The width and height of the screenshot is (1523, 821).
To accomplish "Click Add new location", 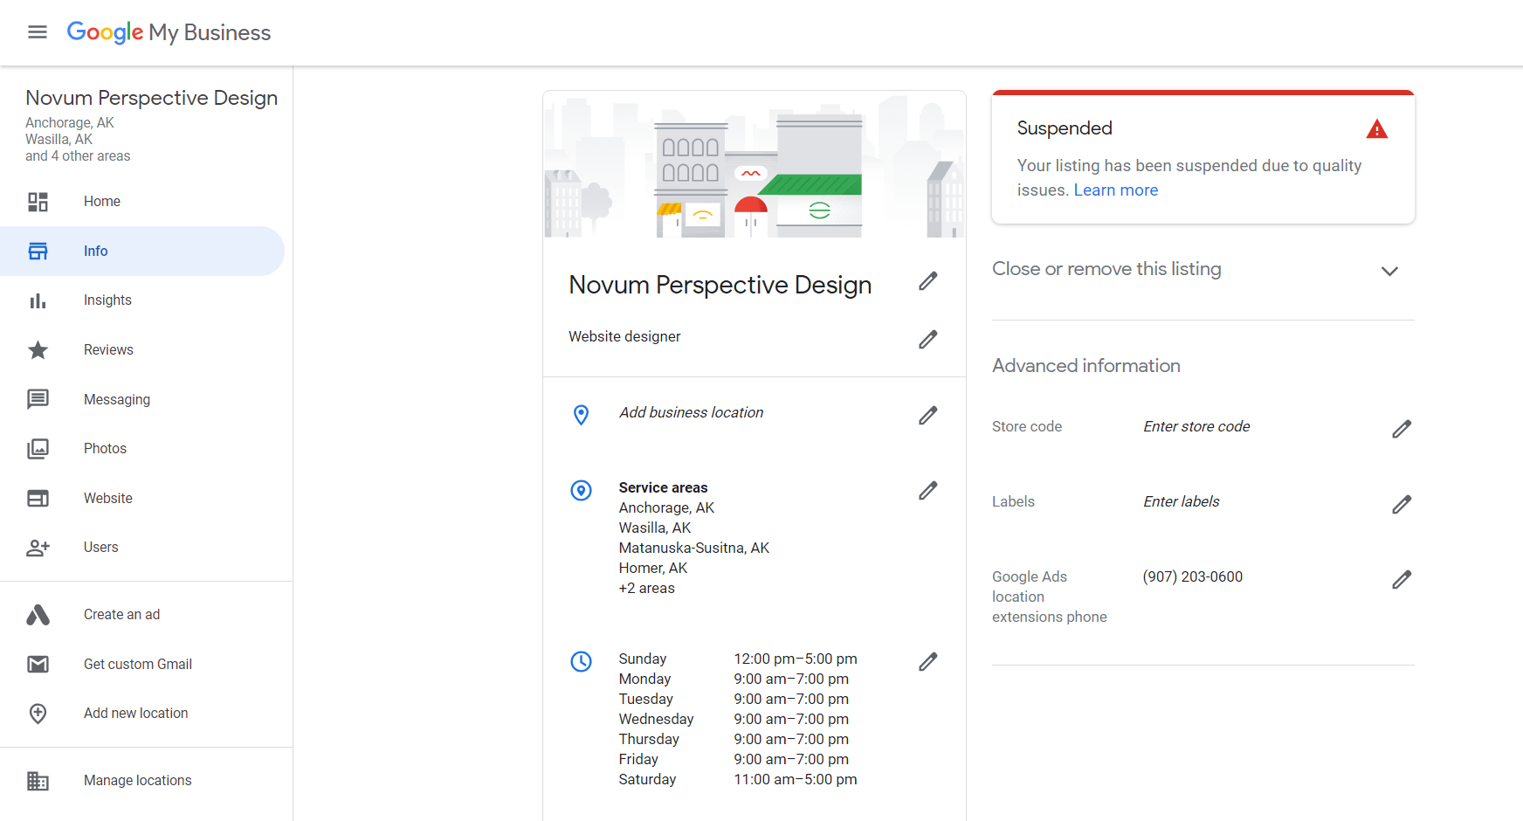I will [x=135, y=713].
